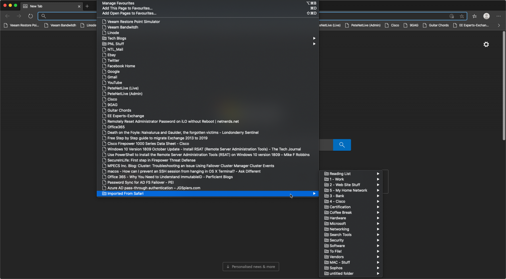Expand the Tech Blogs folder
The image size is (506, 279).
(208, 38)
